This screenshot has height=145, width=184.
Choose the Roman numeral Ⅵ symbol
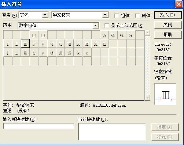click(x=52, y=43)
